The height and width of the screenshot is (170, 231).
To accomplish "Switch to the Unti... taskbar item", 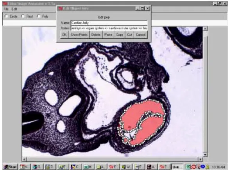I will pos(177,167).
